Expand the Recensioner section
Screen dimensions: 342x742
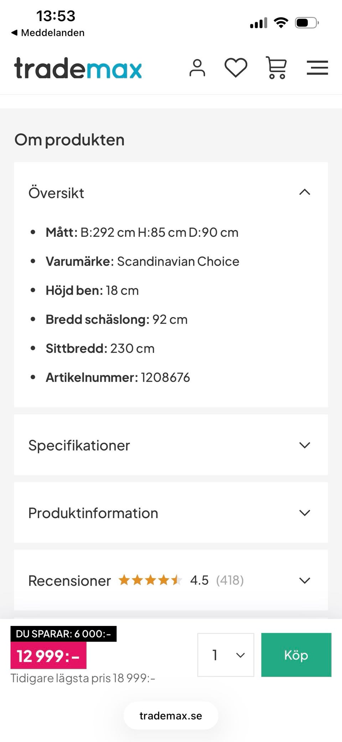[x=305, y=581]
